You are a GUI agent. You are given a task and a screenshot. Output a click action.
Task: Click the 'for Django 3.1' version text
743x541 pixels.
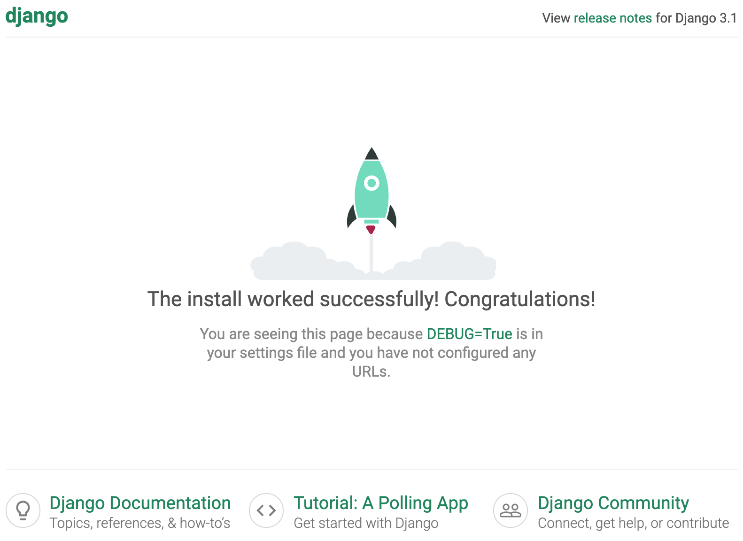(x=696, y=18)
